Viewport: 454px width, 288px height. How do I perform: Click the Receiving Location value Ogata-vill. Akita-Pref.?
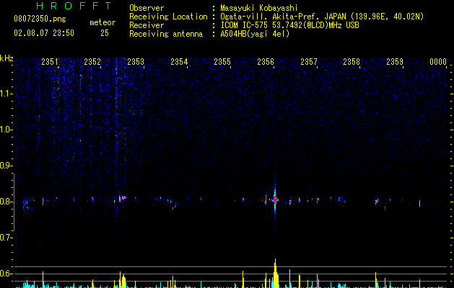(x=271, y=17)
